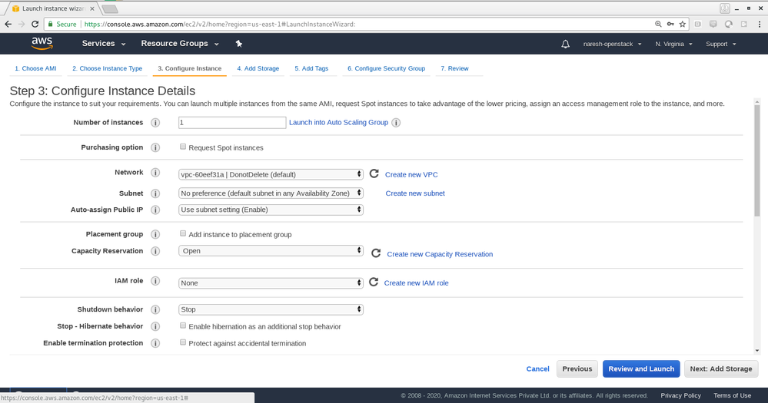Refresh the IAM role list

[374, 282]
